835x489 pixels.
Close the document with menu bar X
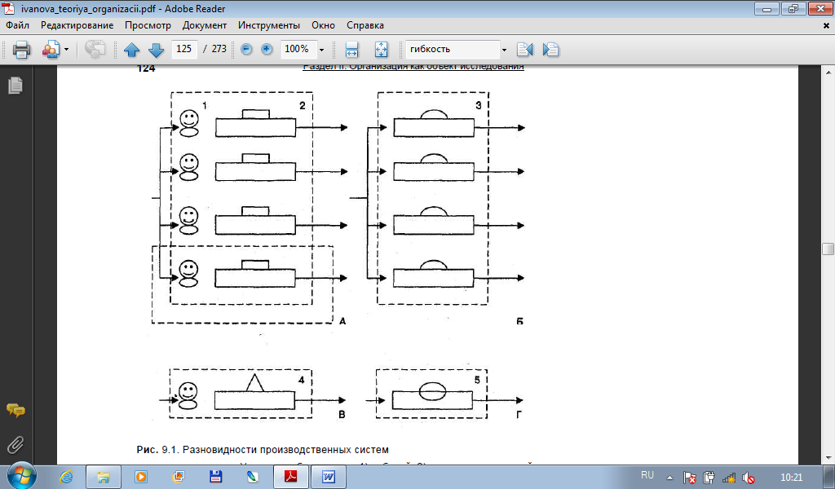[827, 25]
